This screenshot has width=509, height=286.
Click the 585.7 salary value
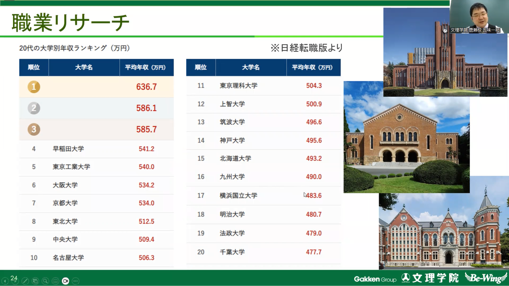click(x=146, y=129)
